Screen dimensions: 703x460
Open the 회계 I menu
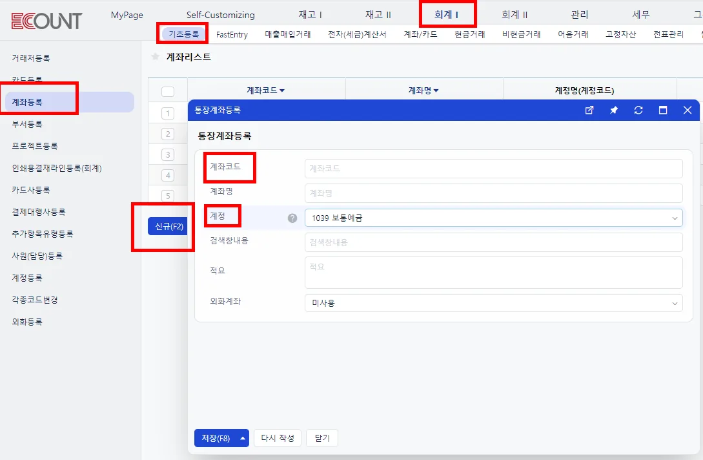(446, 15)
